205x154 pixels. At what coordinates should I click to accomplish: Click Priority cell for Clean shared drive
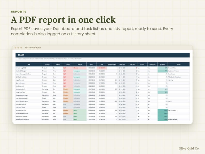click(68, 104)
